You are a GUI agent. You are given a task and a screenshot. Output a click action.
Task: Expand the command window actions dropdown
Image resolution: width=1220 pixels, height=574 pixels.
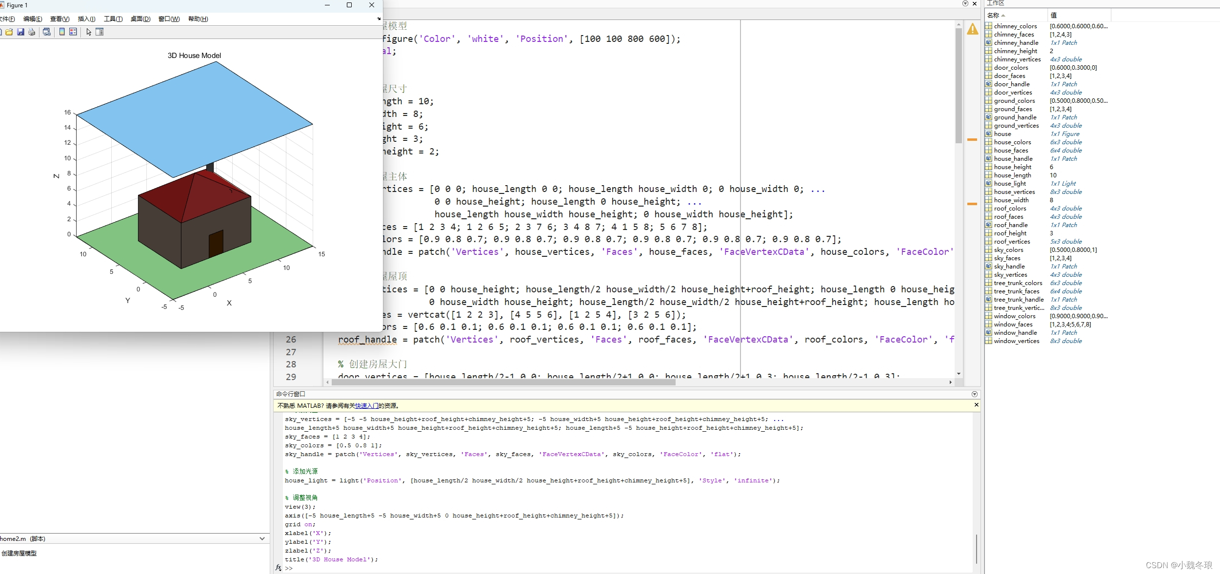pos(974,394)
